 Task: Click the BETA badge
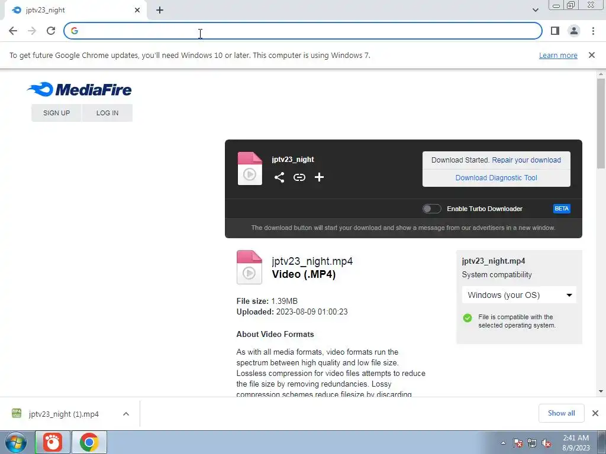[x=562, y=209]
